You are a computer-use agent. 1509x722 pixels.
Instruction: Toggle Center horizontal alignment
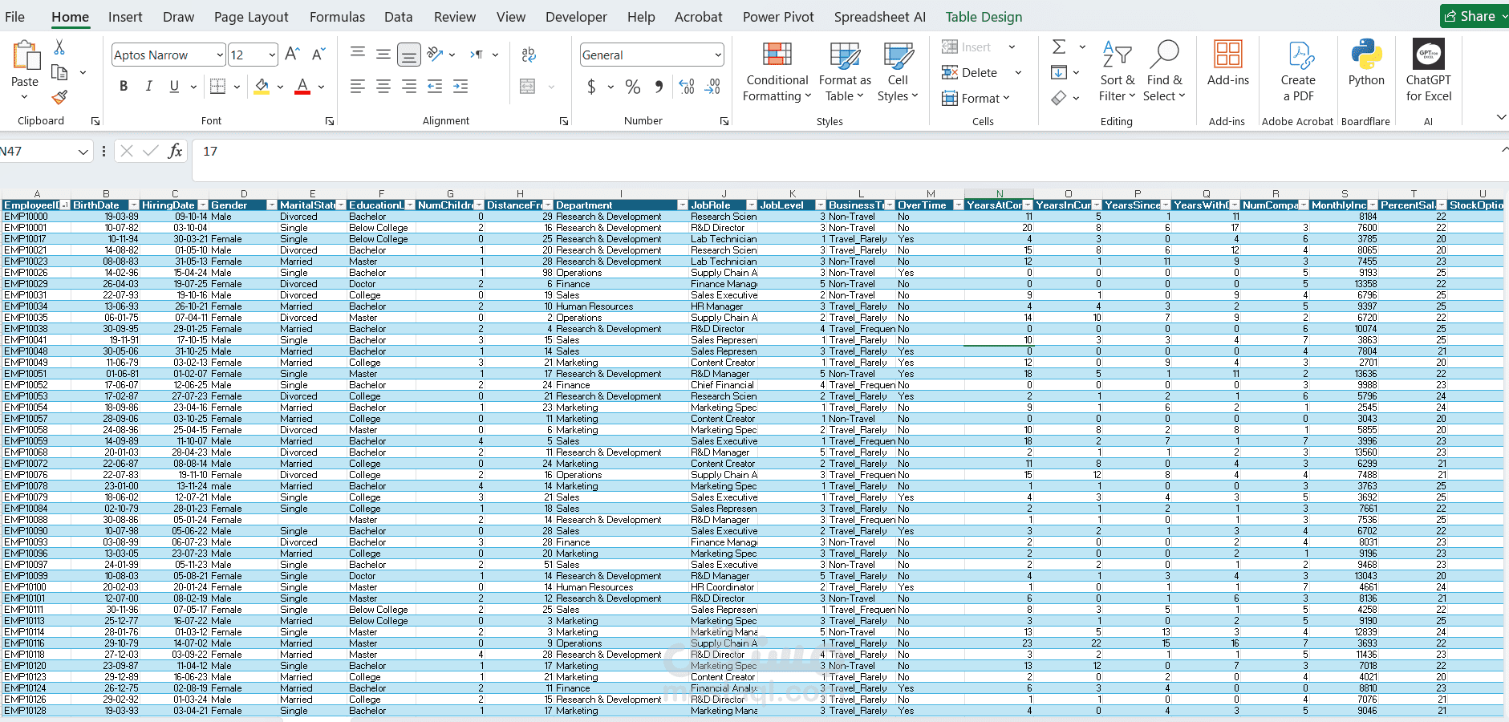click(x=383, y=87)
